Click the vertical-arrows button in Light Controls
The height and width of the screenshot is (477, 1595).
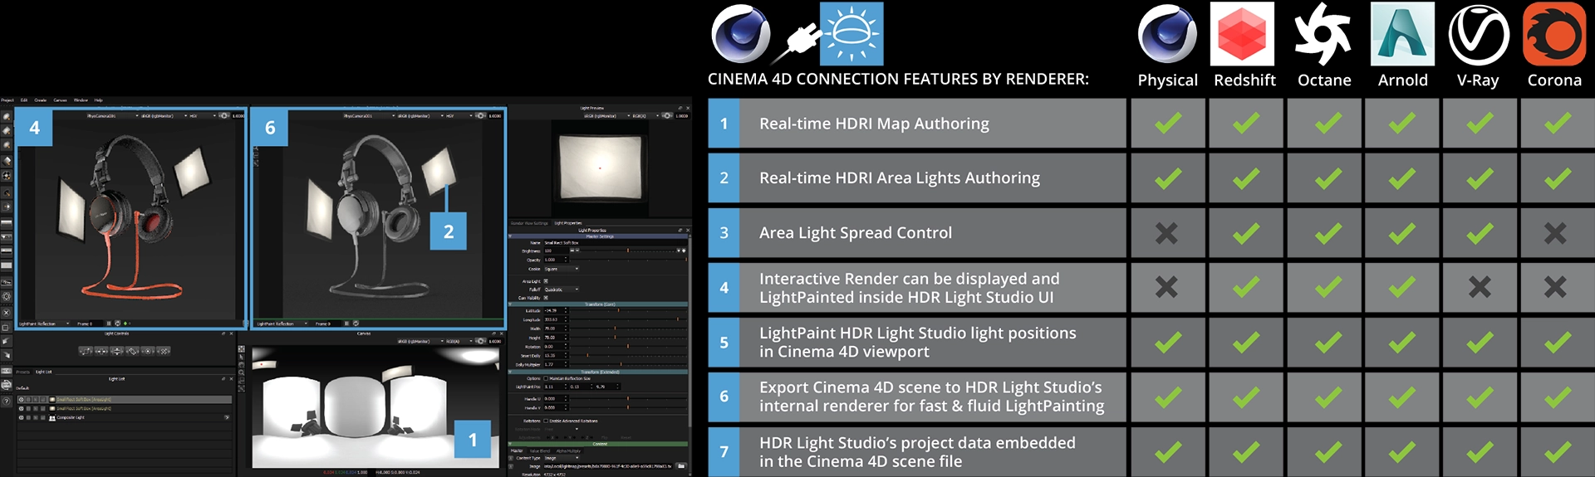coord(116,351)
